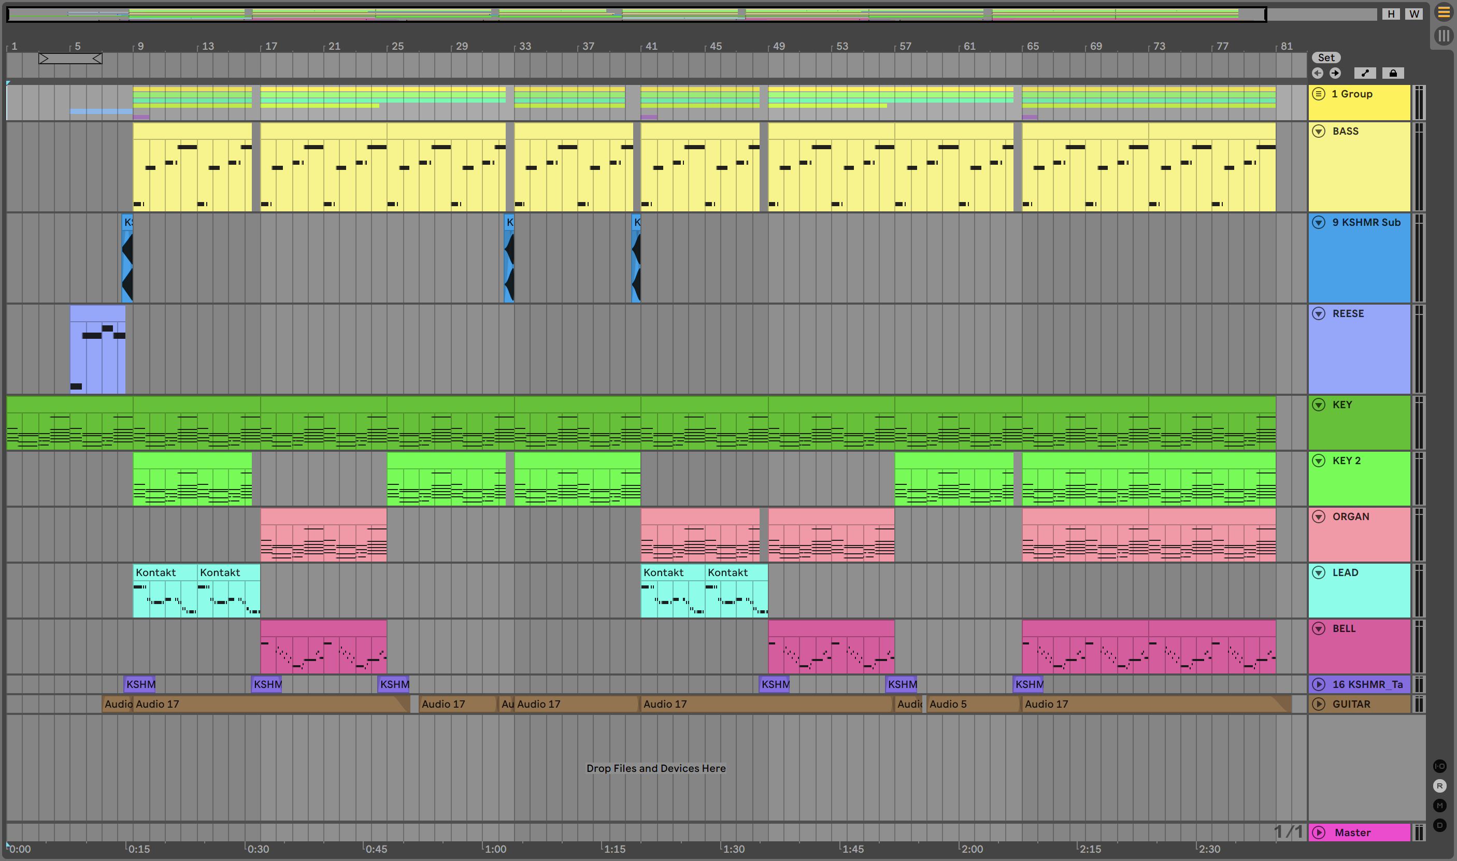
Task: Switch to Session view selector icon
Action: tap(1443, 36)
